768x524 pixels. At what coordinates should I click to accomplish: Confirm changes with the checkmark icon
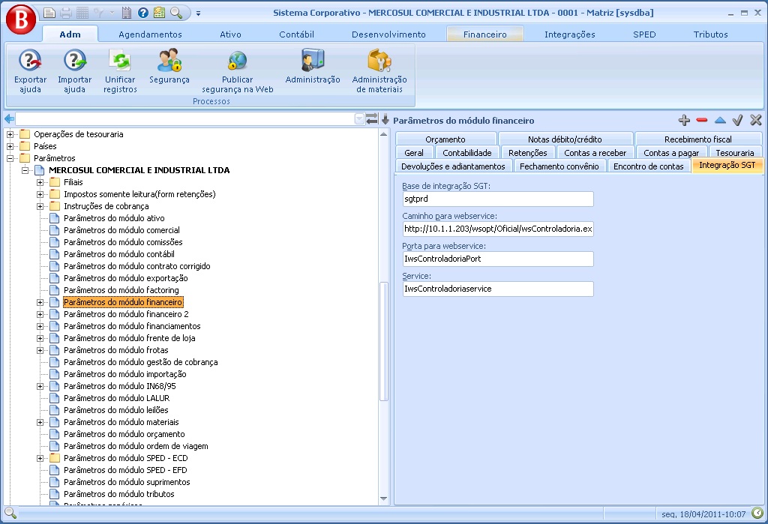click(737, 120)
